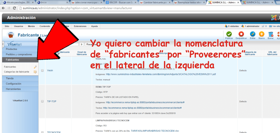Tick the checkbox for the Vesin row
Image resolution: width=280 pixels, height=133 pixels.
[43, 70]
